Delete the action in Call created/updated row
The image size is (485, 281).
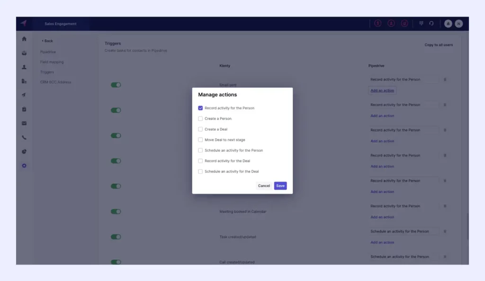(x=445, y=257)
